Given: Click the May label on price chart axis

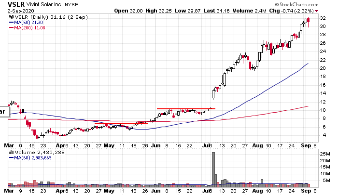Looking at the screenshot, I should click(109, 145).
